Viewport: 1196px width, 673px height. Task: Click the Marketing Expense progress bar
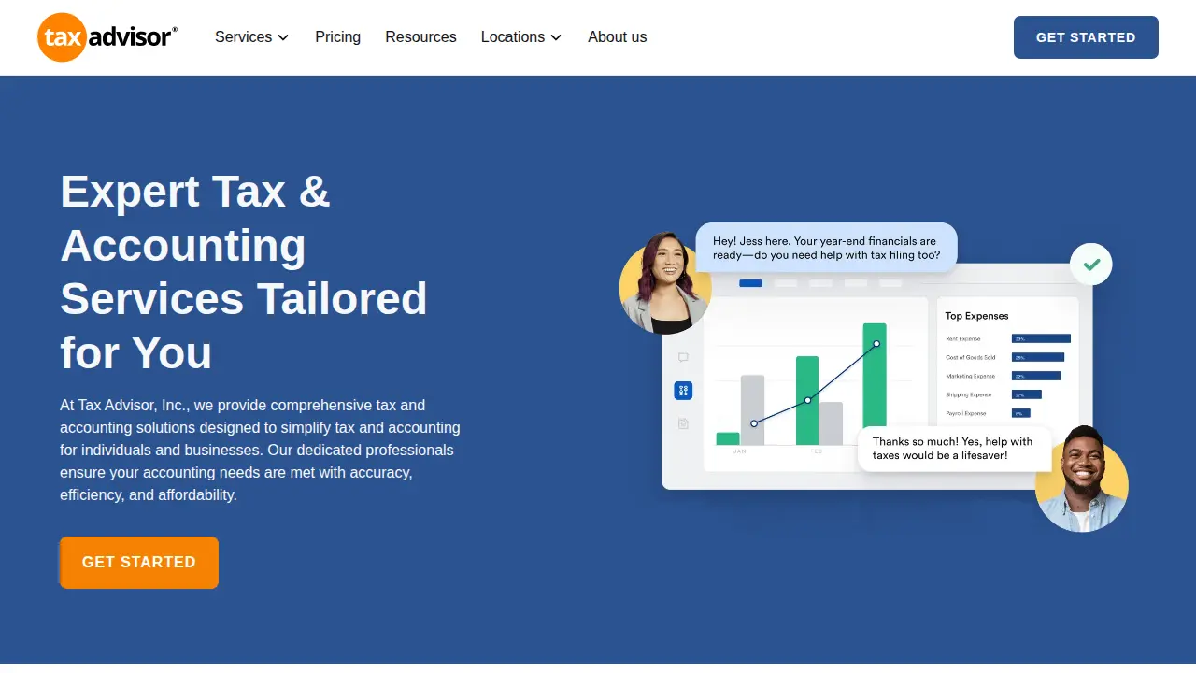click(x=1036, y=376)
